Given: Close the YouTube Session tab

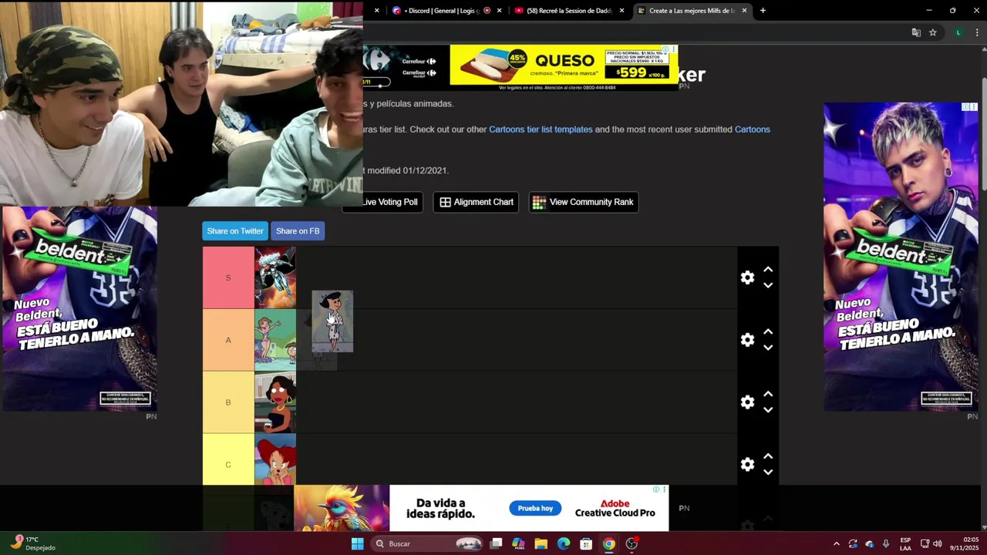Looking at the screenshot, I should 622,11.
